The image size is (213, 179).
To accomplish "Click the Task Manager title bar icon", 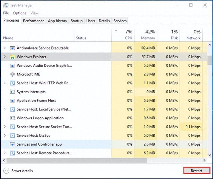I will 6,5.
